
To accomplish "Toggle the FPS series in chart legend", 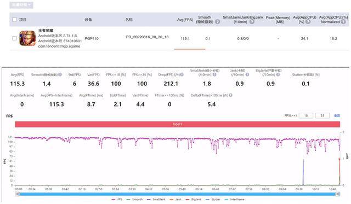I will pos(117,199).
